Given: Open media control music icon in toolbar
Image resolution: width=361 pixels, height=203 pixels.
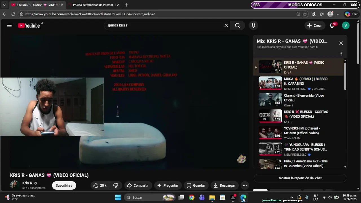Looking at the screenshot, I should 314,14.
